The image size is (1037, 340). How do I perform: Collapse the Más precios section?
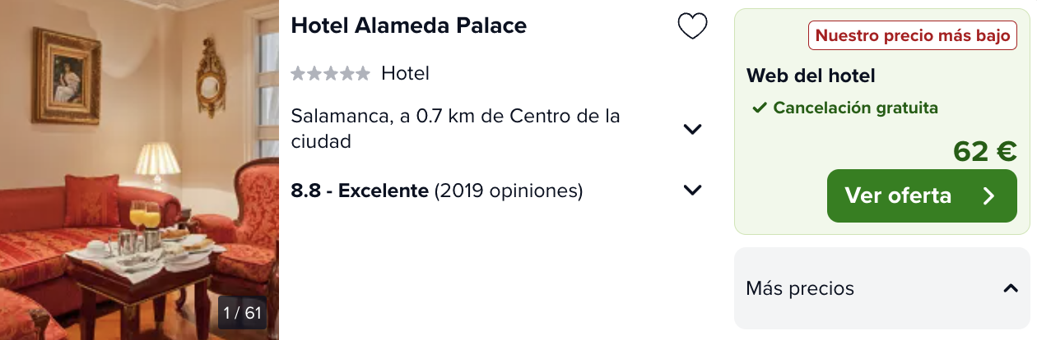1011,288
